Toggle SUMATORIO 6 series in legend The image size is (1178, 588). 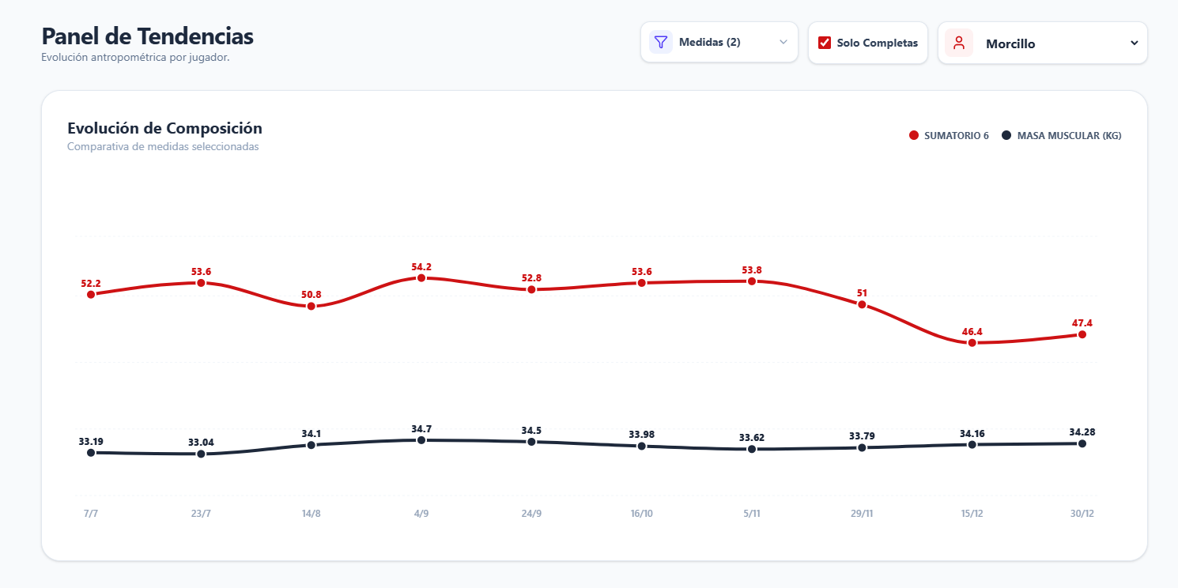tap(949, 135)
